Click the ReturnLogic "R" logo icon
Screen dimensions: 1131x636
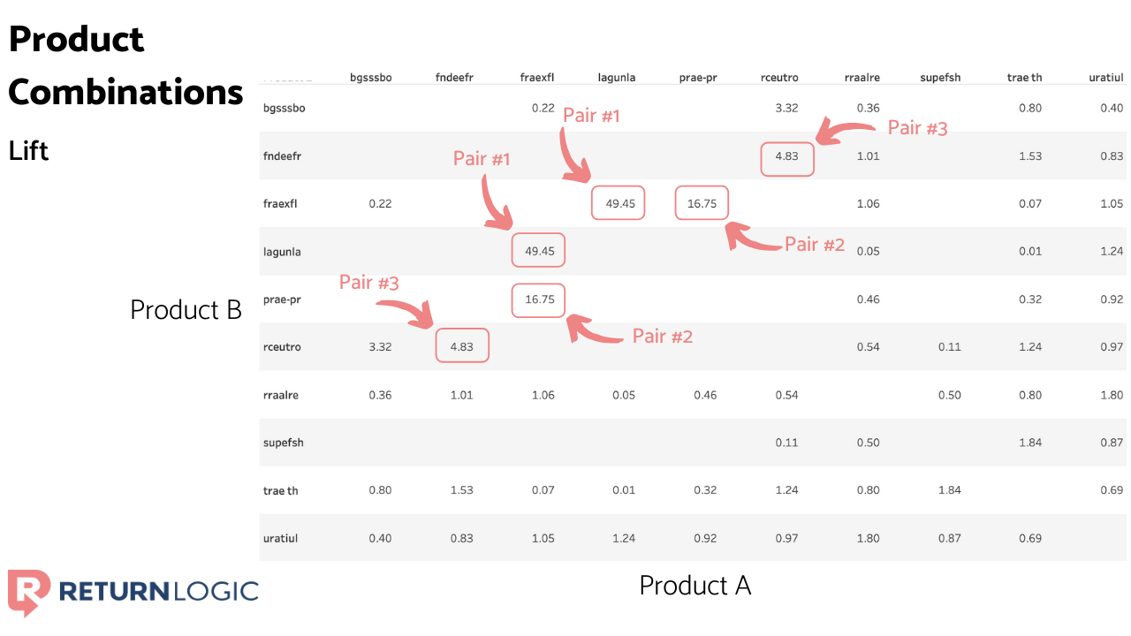pos(28,592)
